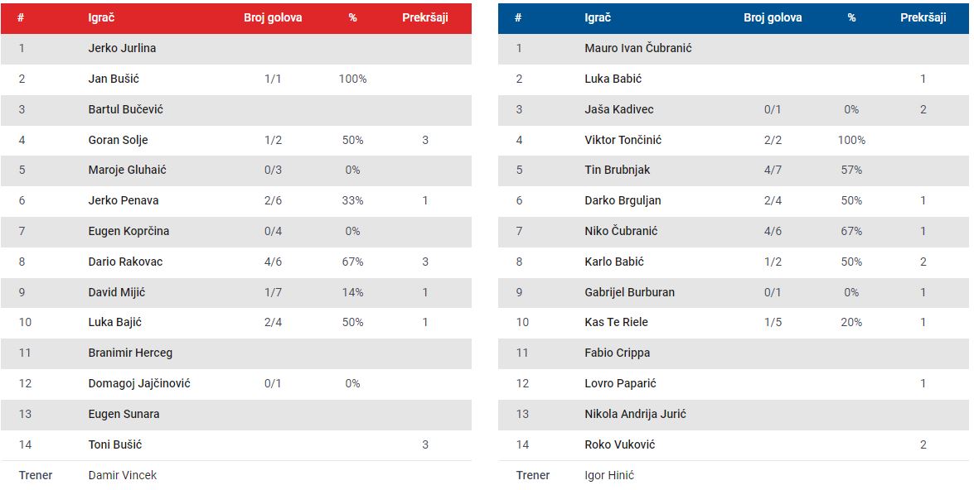The image size is (974, 490).
Task: Click Roko Vuković player name
Action: (x=619, y=444)
